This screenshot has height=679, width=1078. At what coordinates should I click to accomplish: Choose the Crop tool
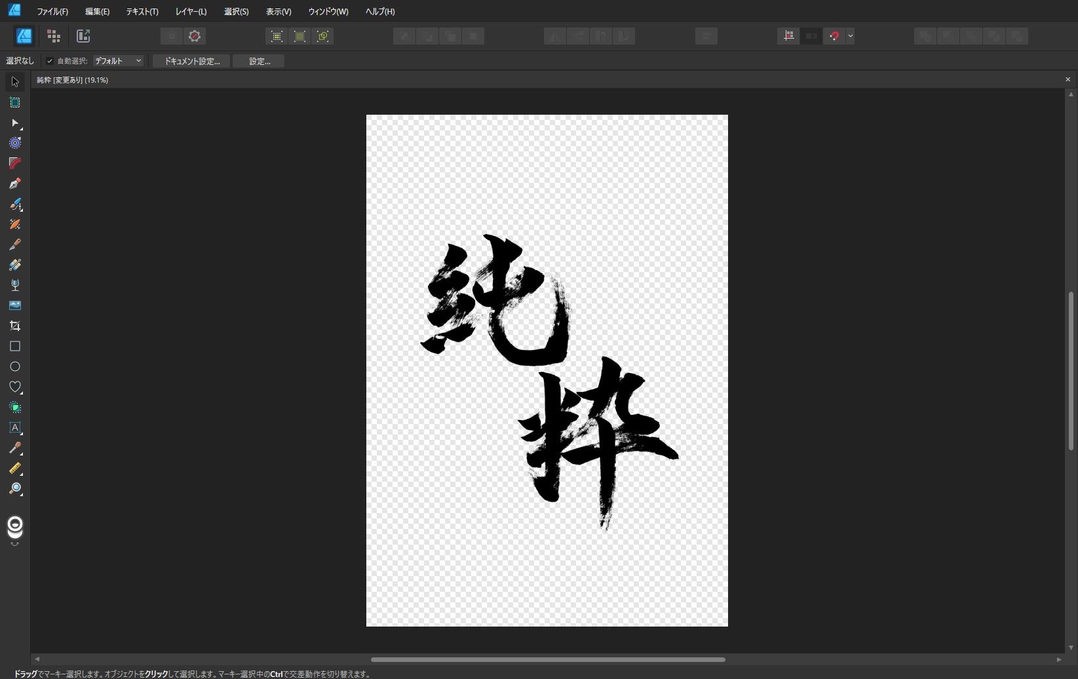tap(14, 326)
